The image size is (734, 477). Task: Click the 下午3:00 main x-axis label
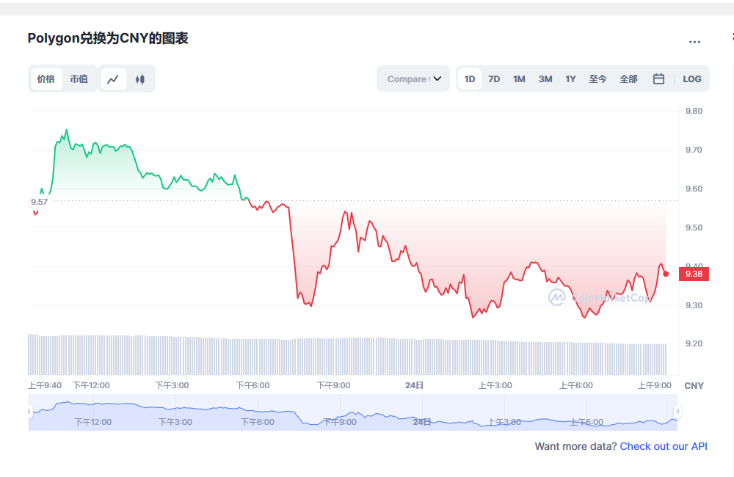pyautogui.click(x=172, y=385)
